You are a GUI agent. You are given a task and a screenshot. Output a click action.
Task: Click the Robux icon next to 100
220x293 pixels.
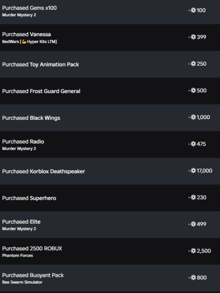click(x=193, y=10)
